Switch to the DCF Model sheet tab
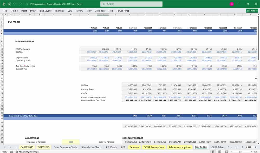The image size is (260, 153). [201, 147]
